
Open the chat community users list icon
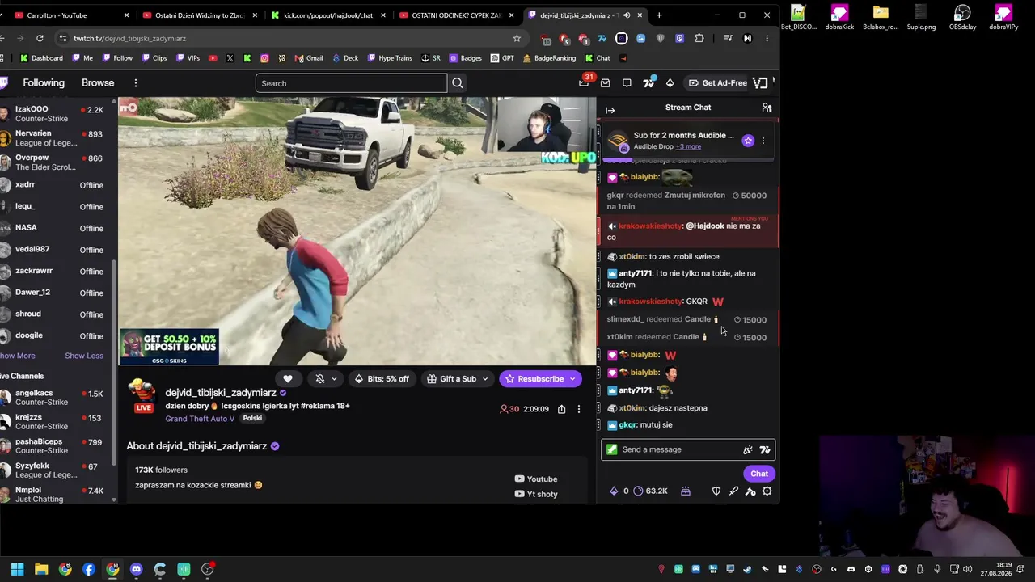pos(767,108)
